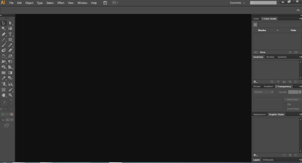Switch to the Appearance tab
This screenshot has width=302, height=163.
tap(259, 114)
